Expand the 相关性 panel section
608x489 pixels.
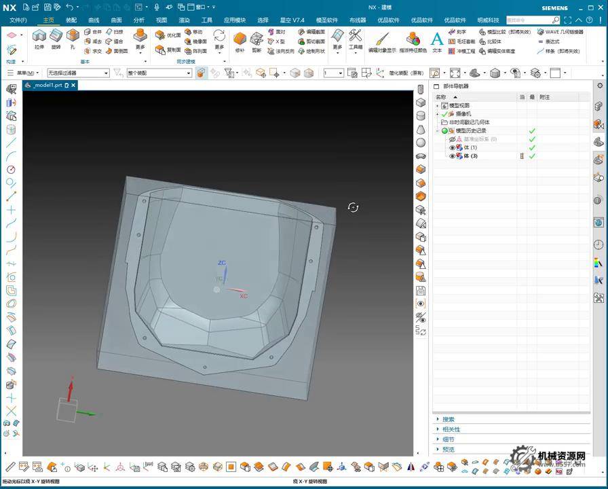451,429
